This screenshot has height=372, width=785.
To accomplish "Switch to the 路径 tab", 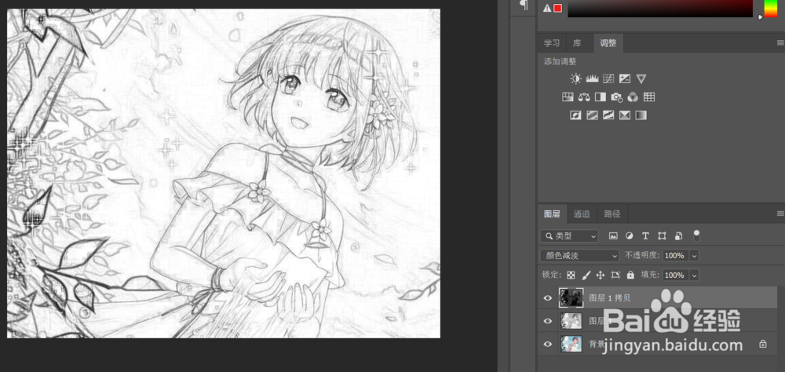I will point(612,213).
